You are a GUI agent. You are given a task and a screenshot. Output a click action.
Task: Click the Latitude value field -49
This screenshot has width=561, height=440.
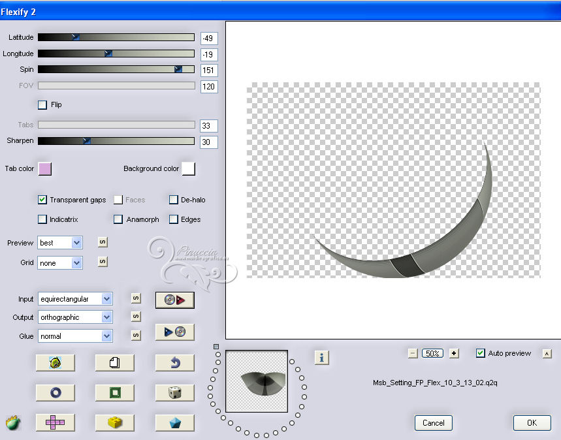pos(209,39)
